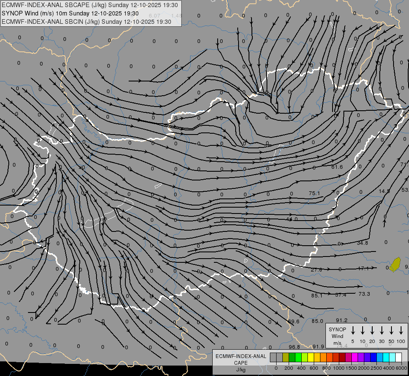
Task: Click the 400 tick on CAPE scale
Action: pyautogui.click(x=301, y=368)
